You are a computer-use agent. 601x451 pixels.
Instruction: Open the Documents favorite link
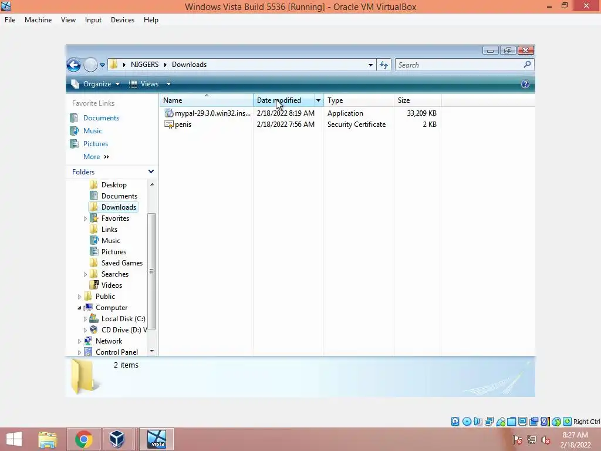point(101,117)
